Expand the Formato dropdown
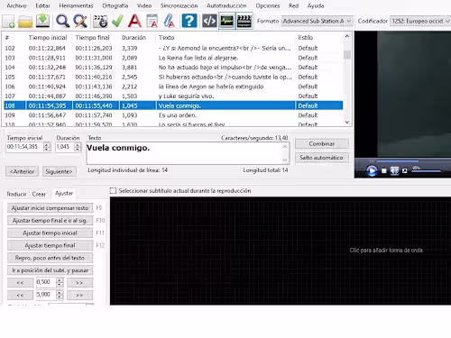 coord(317,21)
